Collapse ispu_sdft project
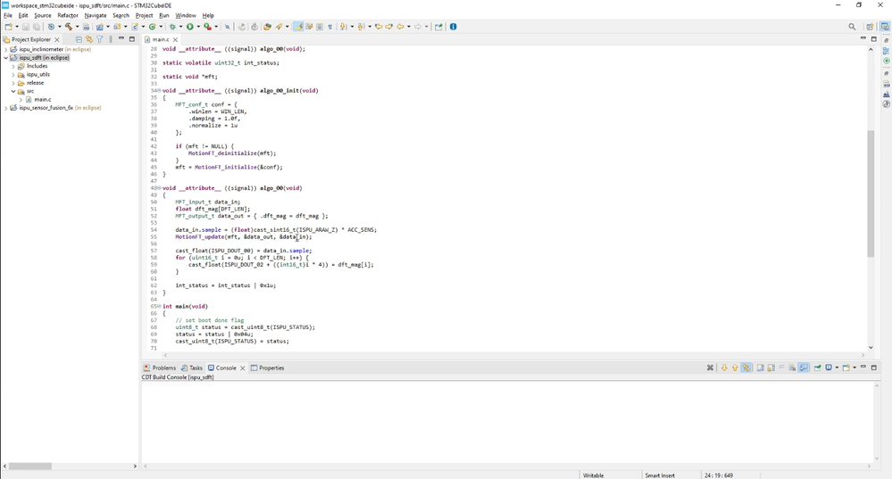This screenshot has height=479, width=892. click(x=6, y=58)
